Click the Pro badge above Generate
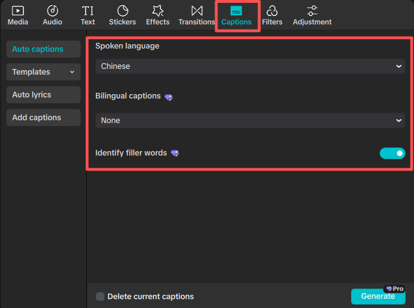The width and height of the screenshot is (414, 308). [395, 289]
